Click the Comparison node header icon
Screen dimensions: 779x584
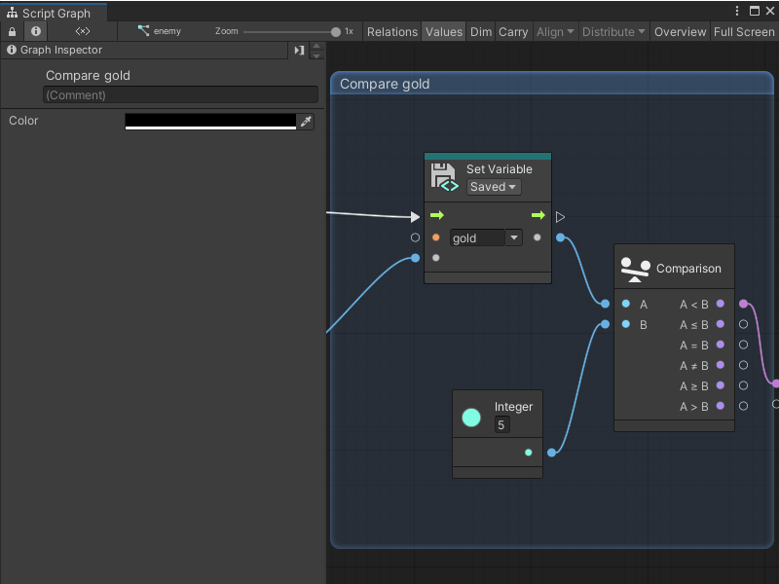[x=635, y=267]
